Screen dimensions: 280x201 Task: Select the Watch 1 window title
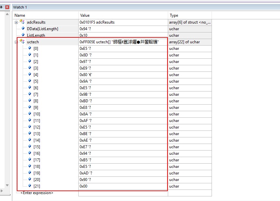(x=20, y=7)
